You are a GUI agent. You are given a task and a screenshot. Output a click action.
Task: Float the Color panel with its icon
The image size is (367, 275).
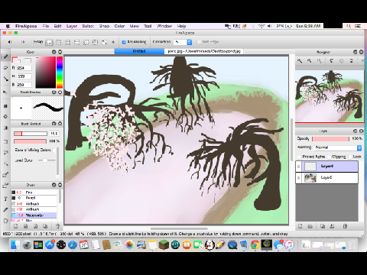(54, 52)
